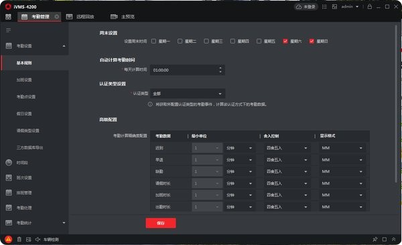Image resolution: width=402 pixels, height=245 pixels.
Task: Switch to the 主预览 tab
Action: pyautogui.click(x=123, y=17)
